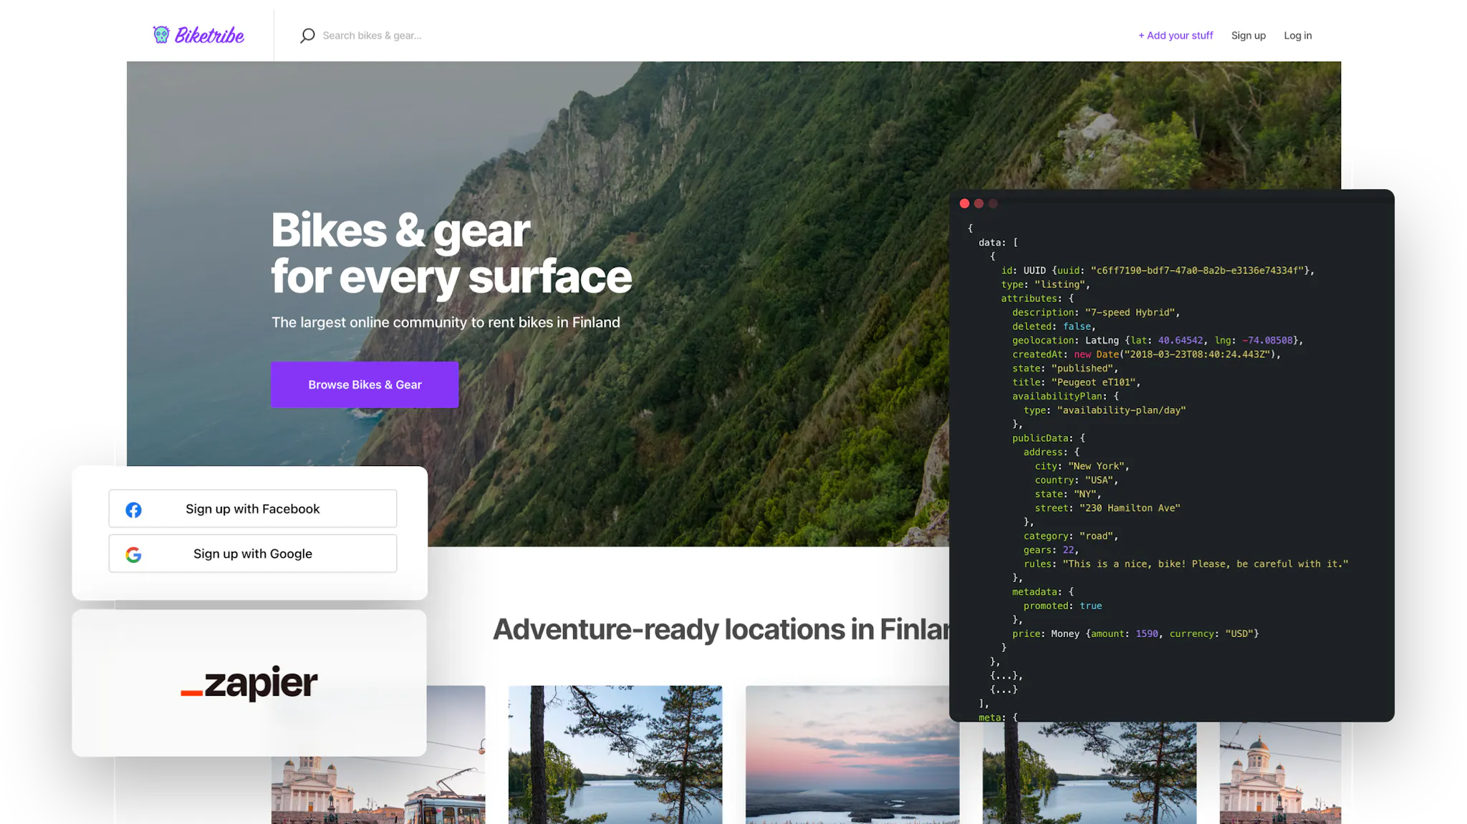The image size is (1467, 824).
Task: Select the availability-plan/day value
Action: [1121, 410]
